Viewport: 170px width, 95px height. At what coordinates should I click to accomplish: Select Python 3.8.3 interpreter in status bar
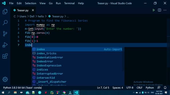(x=22, y=88)
